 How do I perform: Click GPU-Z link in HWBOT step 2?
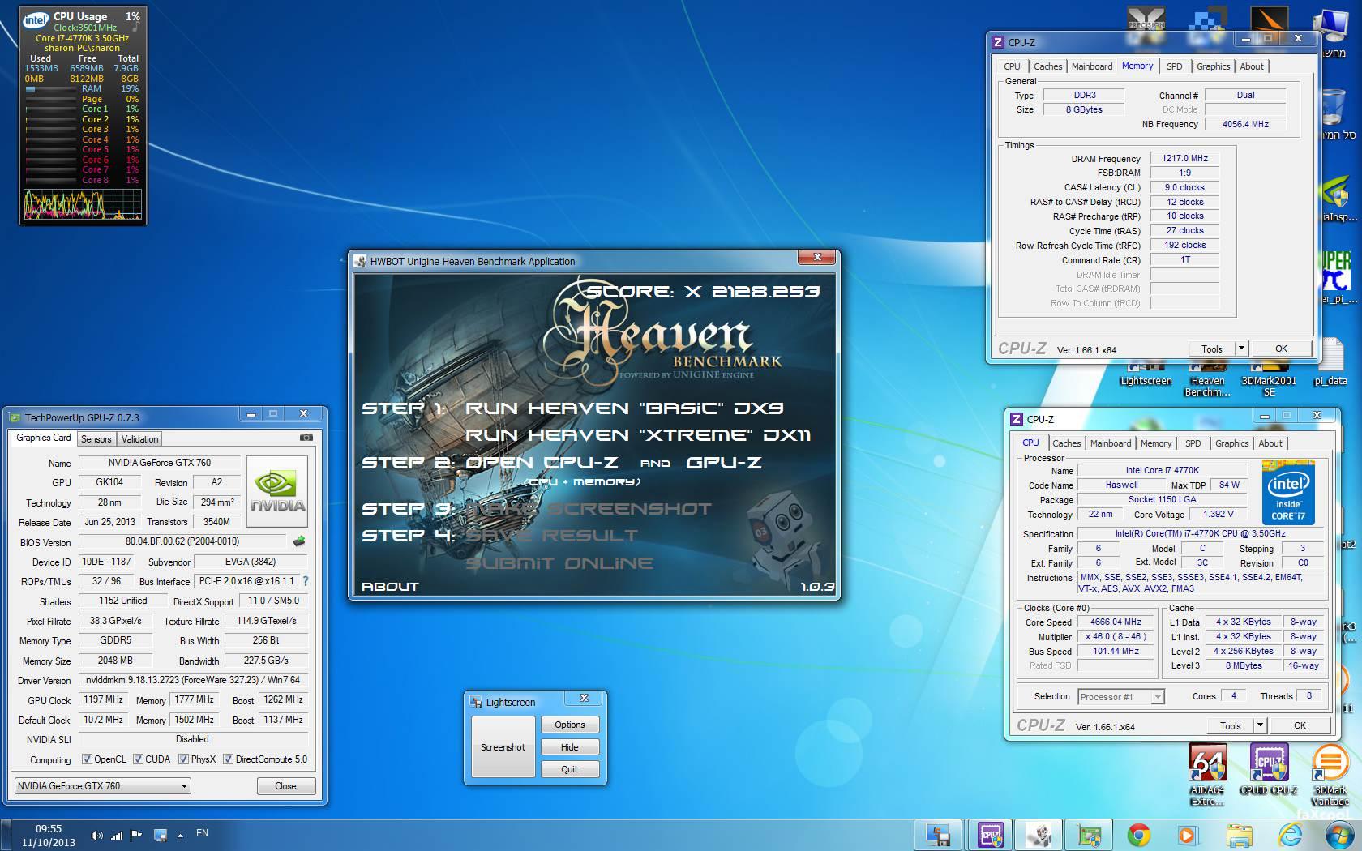point(723,463)
